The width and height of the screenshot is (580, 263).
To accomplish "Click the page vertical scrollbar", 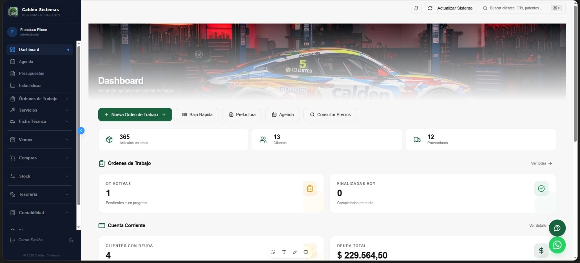I will coord(575,73).
